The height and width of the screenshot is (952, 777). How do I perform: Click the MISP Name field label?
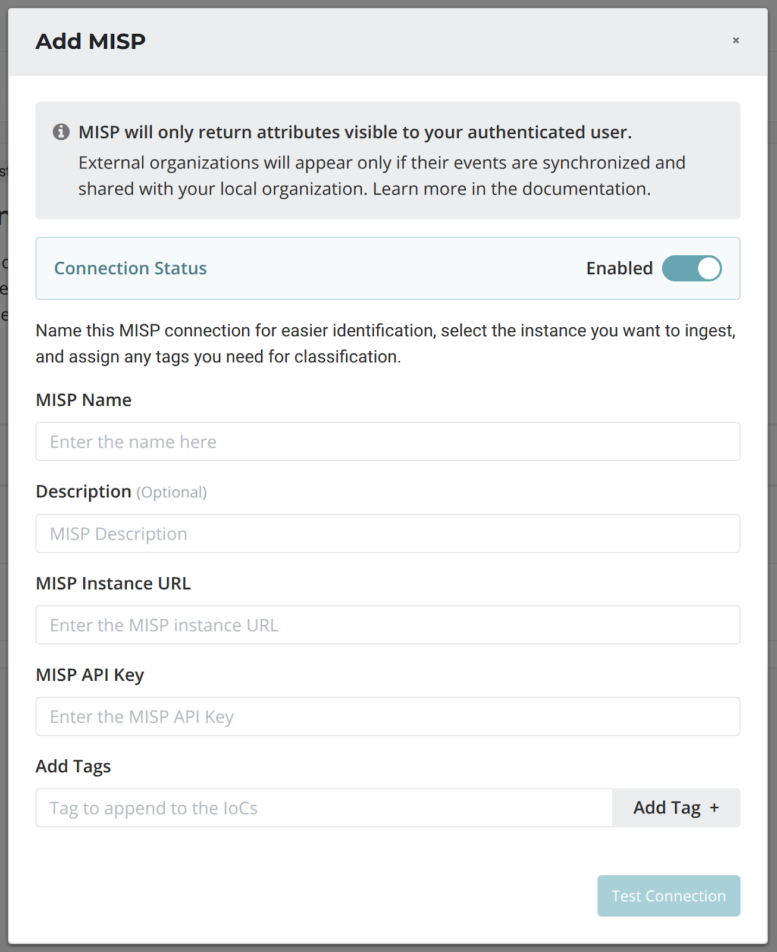click(83, 400)
